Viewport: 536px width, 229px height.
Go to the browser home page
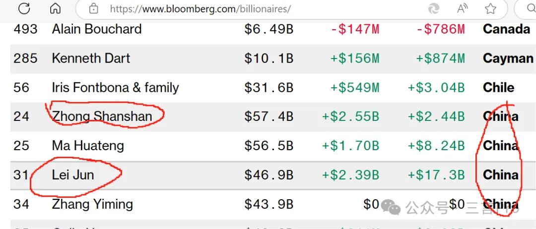56,8
